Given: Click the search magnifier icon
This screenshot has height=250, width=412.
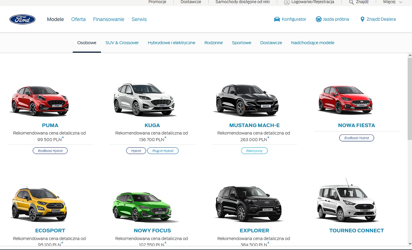Looking at the screenshot, I should coord(351,2).
